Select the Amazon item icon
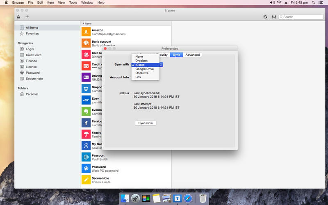Viewport: 328px width, 205px height. coord(86,32)
